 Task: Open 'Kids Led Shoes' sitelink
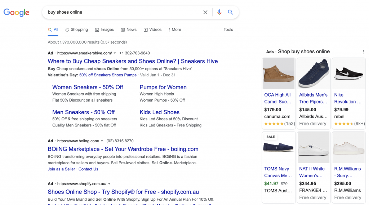(160, 112)
